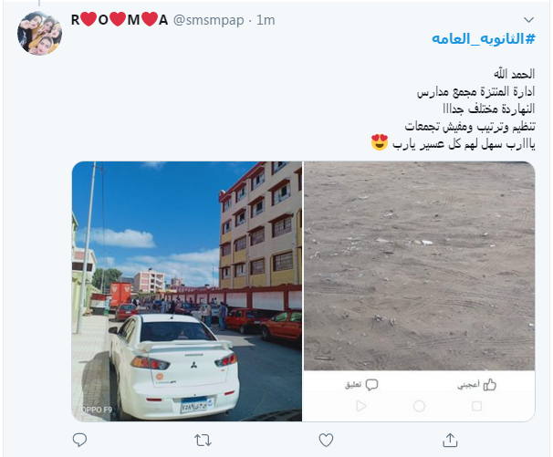View the 1m timestamp permalink
The height and width of the screenshot is (457, 553).
click(266, 20)
